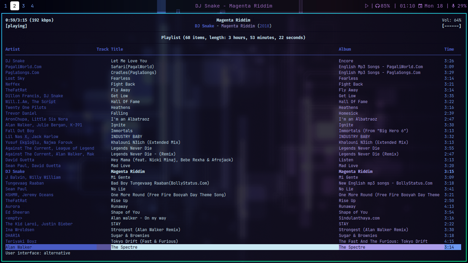Click the now-playing title in the top bar
468x263 pixels.
(x=234, y=6)
